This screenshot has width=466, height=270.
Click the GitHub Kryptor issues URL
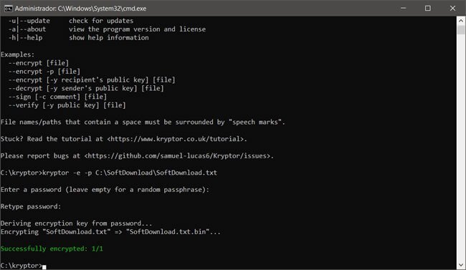177,156
